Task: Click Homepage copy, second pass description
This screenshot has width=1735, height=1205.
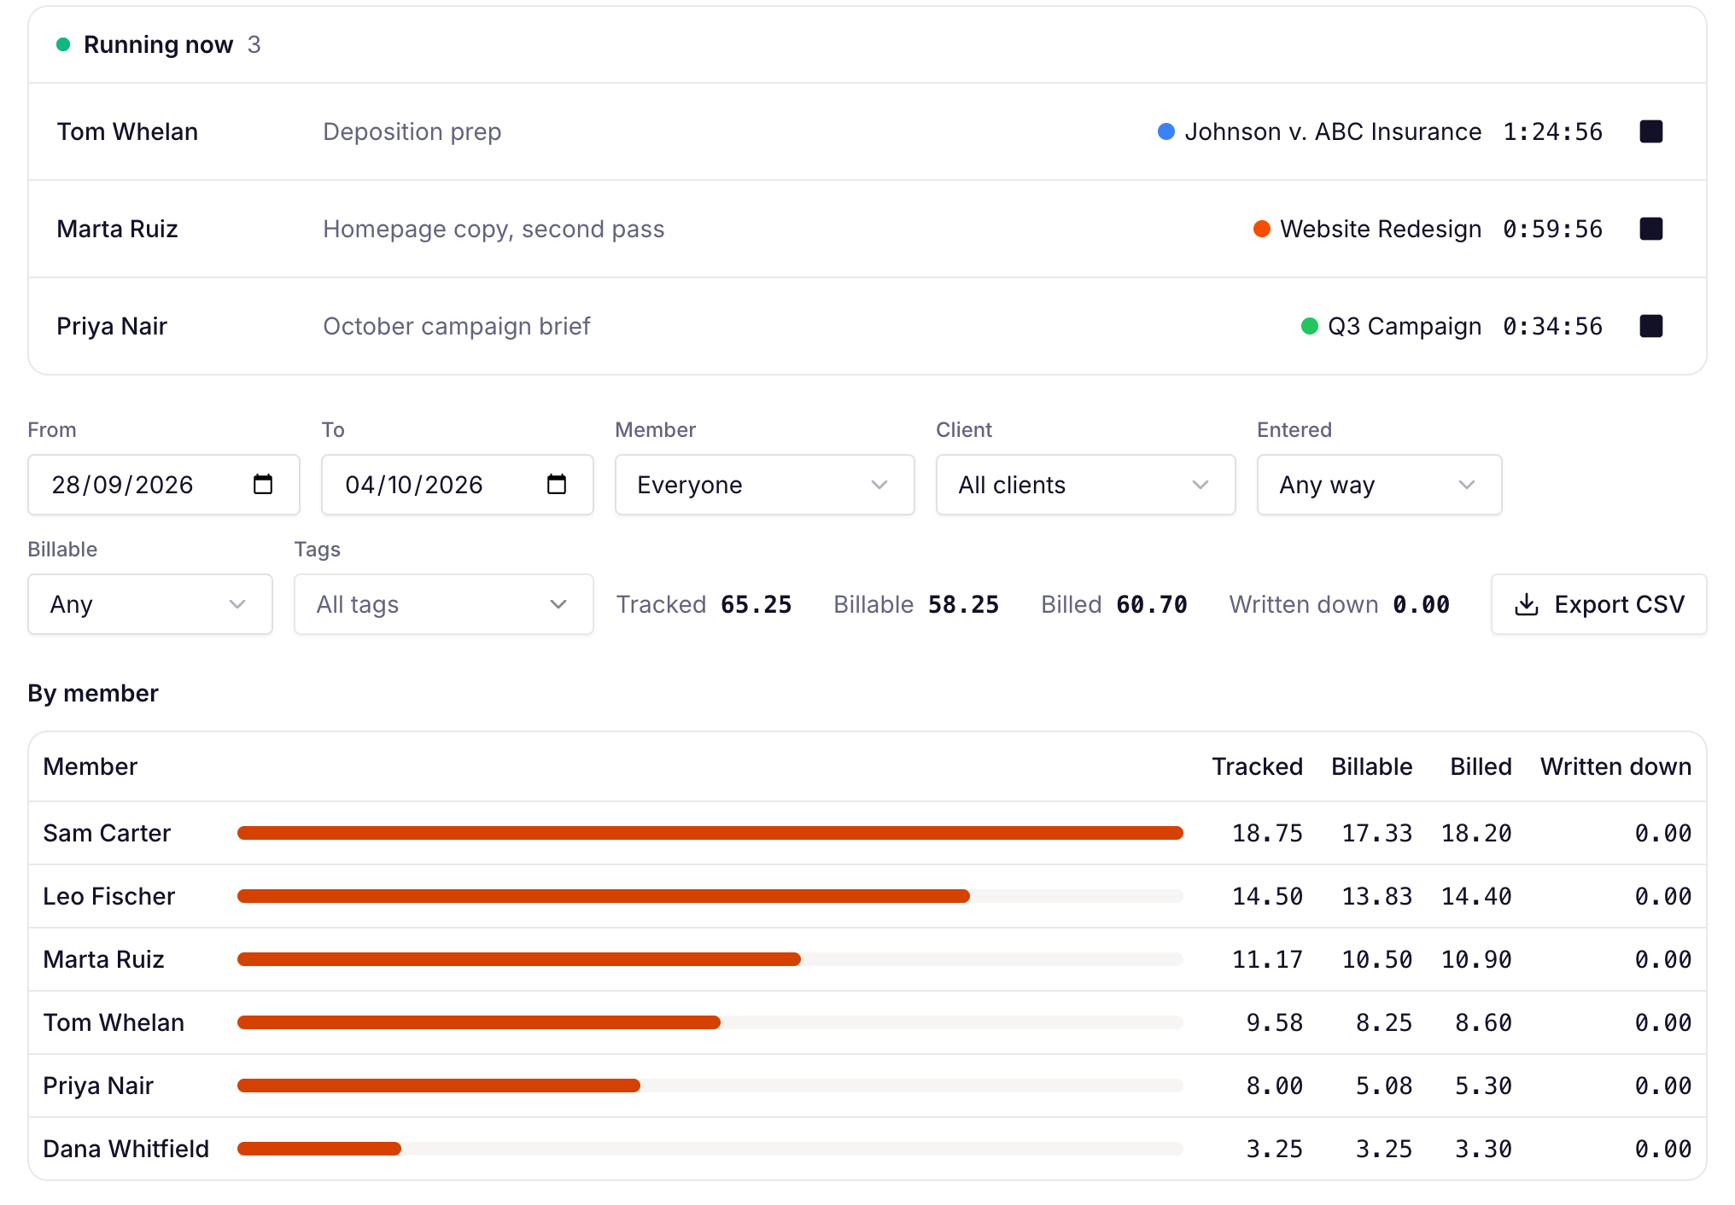Action: (494, 230)
